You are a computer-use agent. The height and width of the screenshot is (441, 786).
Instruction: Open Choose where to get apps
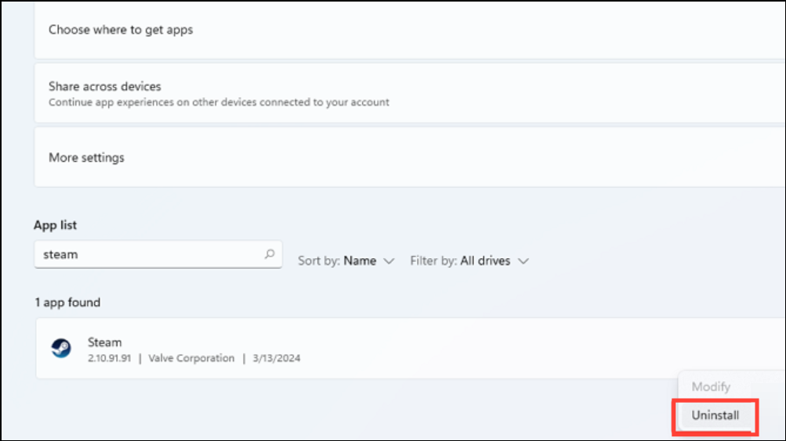coord(121,30)
